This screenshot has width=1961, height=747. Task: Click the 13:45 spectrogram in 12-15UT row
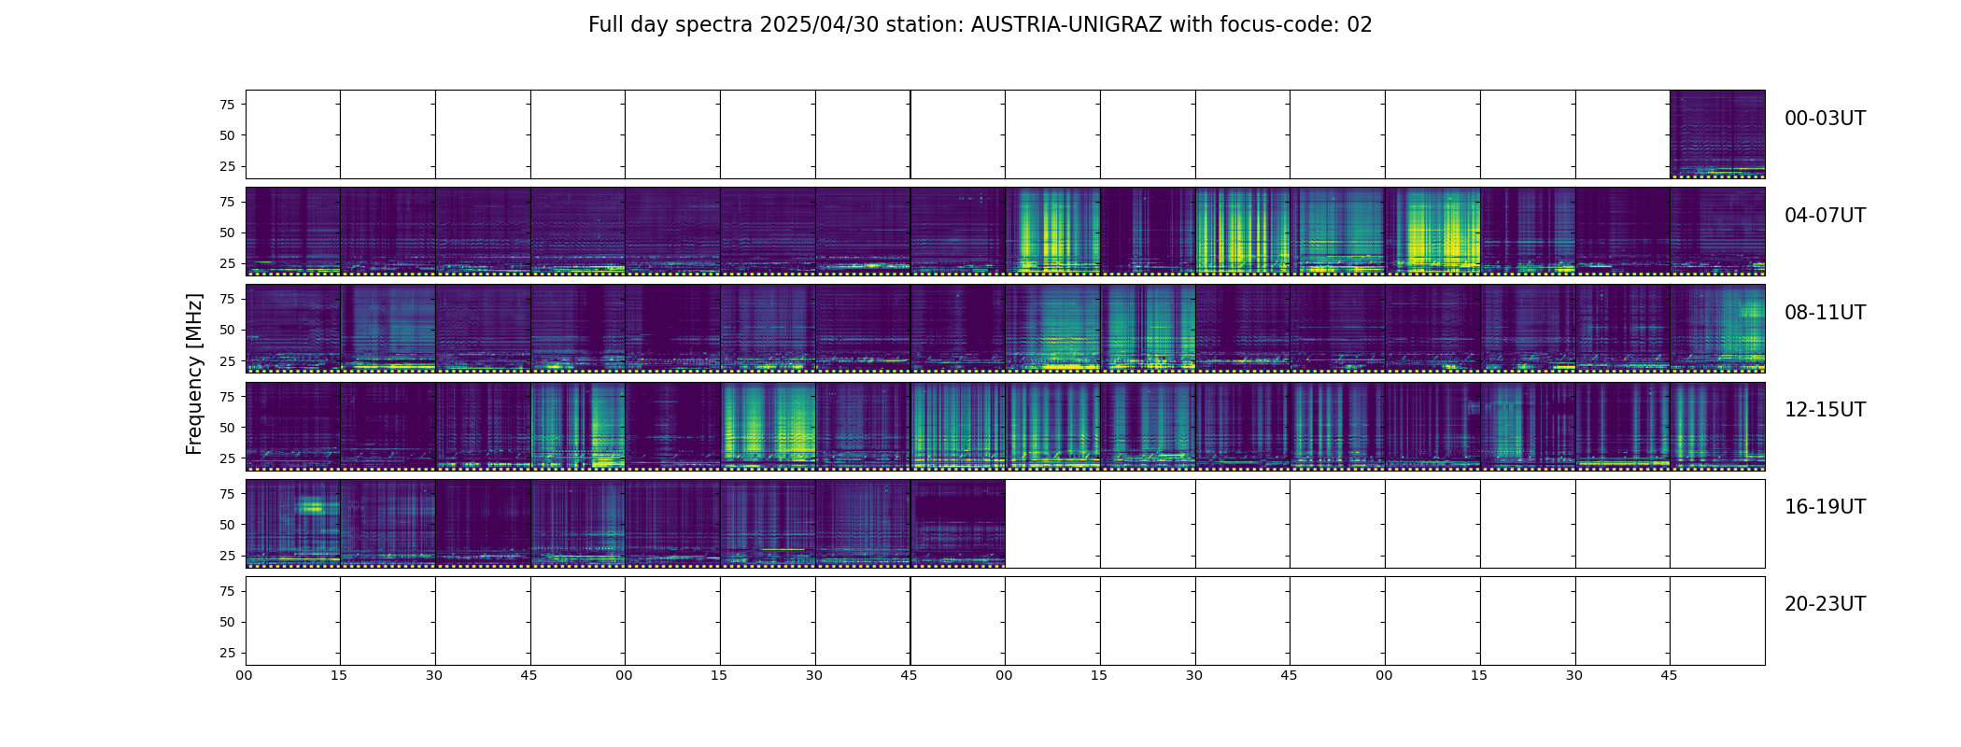(x=958, y=426)
